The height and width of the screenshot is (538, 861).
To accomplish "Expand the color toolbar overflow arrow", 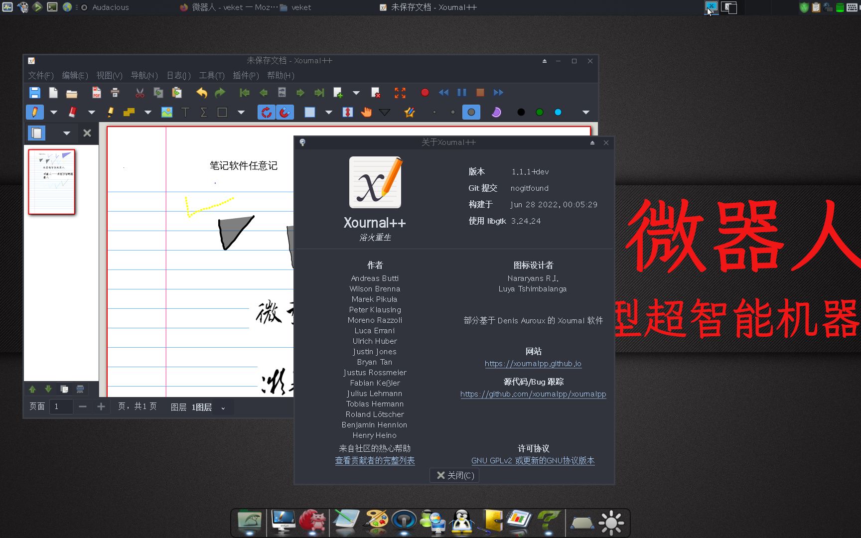I will (586, 113).
